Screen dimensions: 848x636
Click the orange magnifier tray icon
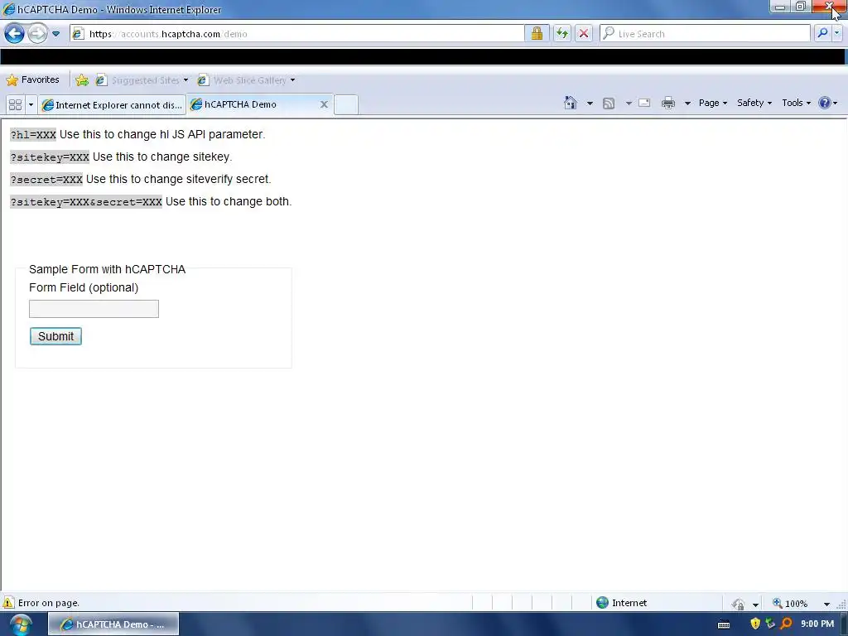click(x=787, y=624)
